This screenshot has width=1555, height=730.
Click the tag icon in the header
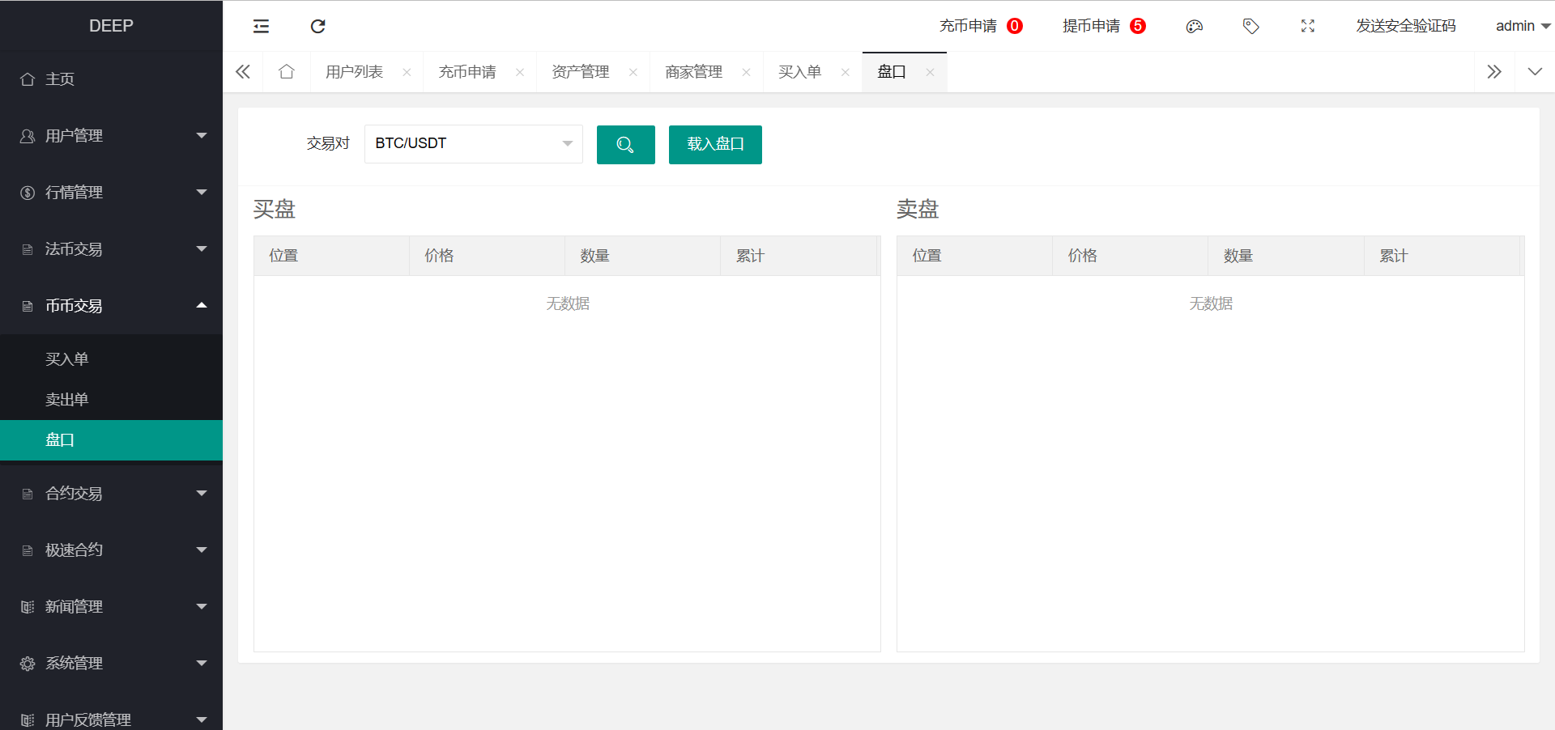[x=1250, y=26]
